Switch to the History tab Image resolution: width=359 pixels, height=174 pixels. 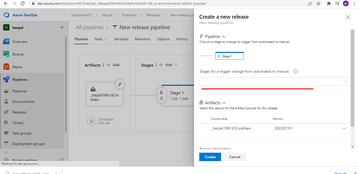pyautogui.click(x=182, y=39)
